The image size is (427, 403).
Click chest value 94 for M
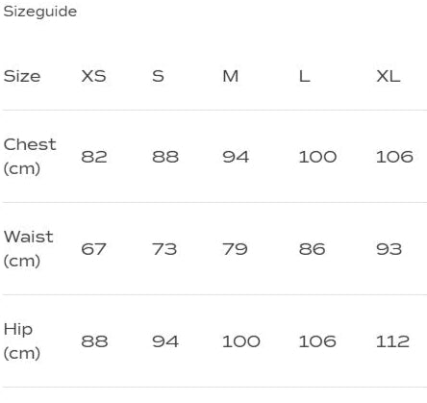(x=236, y=157)
